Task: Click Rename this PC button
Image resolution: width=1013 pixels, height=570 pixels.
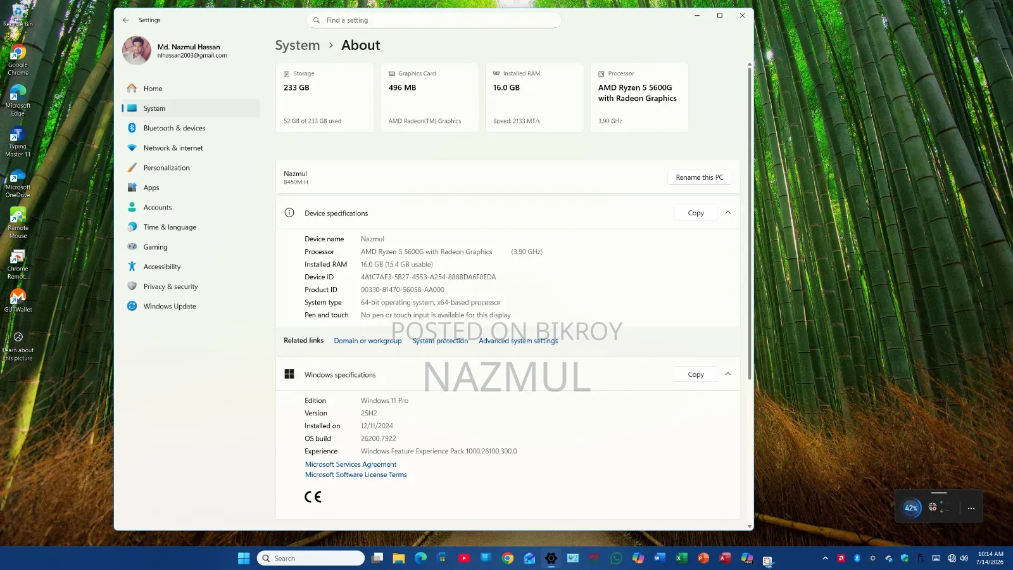Action: click(x=699, y=177)
